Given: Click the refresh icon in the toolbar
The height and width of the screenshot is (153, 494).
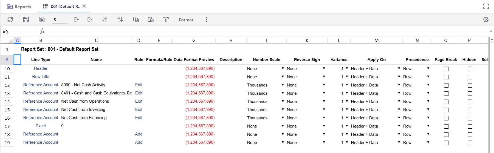Looking at the screenshot, I should tap(10, 19).
